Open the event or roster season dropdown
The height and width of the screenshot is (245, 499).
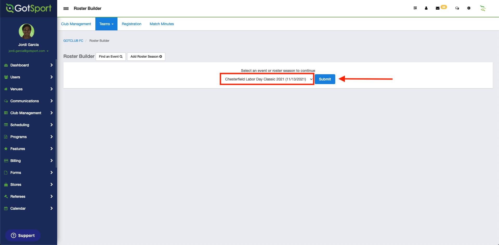(267, 79)
